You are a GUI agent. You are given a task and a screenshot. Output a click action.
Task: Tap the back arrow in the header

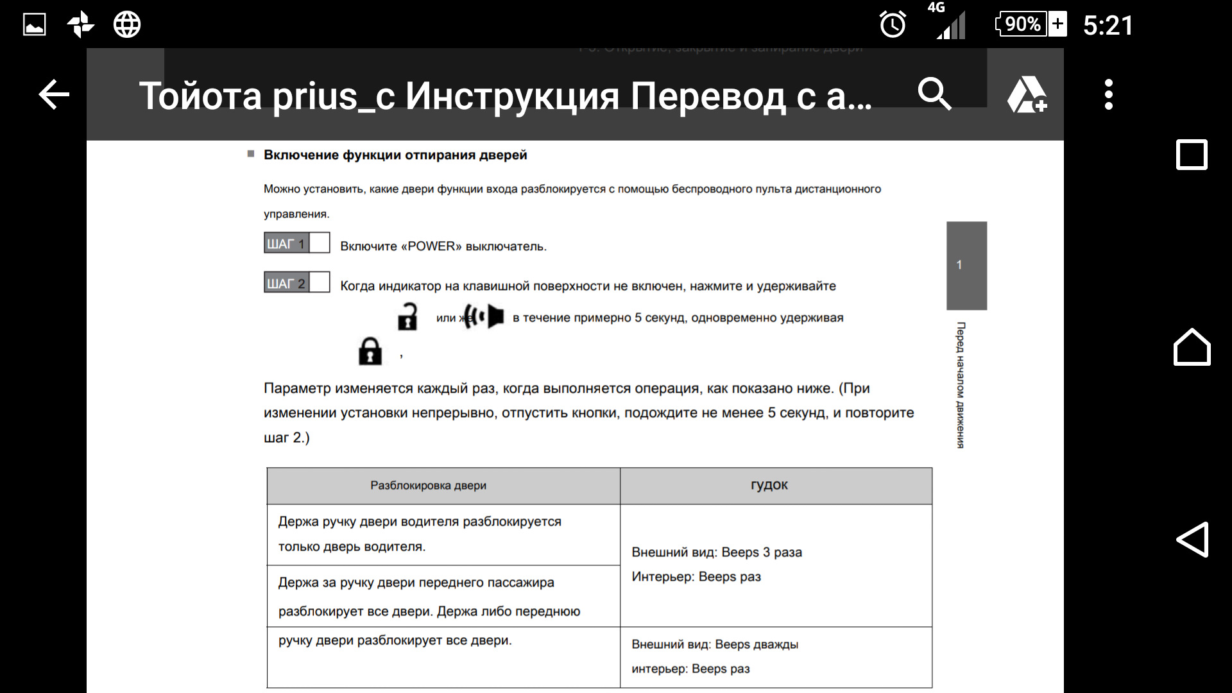point(54,95)
